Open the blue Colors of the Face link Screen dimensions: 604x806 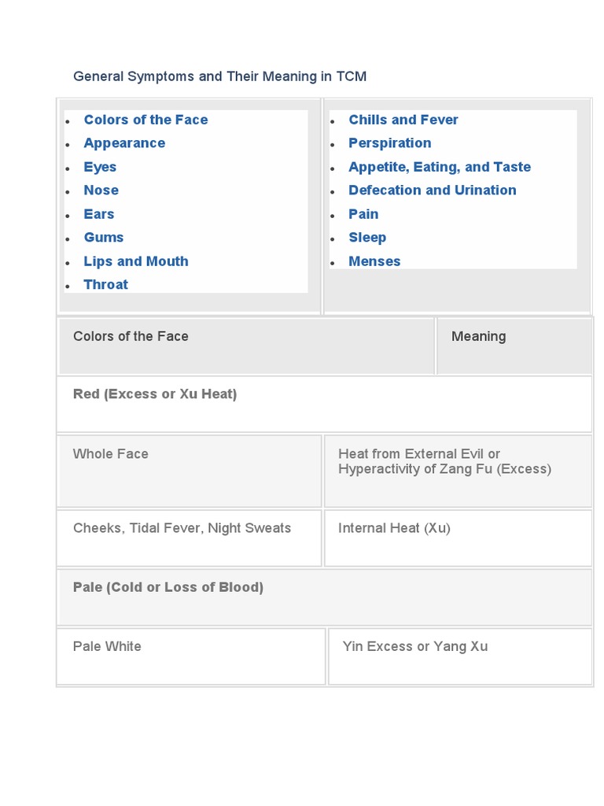145,120
